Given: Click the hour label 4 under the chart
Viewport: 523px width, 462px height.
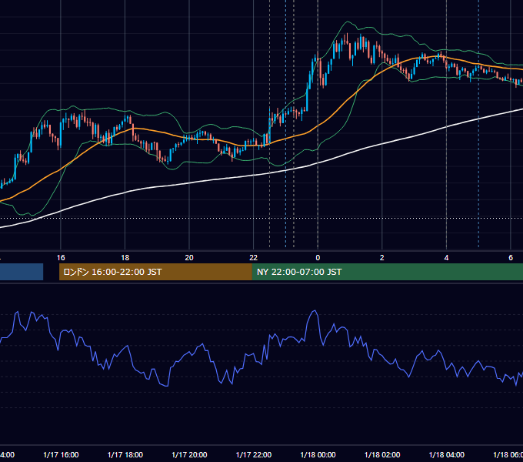Looking at the screenshot, I should [446, 258].
